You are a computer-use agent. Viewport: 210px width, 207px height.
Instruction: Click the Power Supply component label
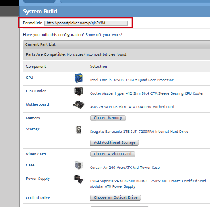[x=38, y=179]
